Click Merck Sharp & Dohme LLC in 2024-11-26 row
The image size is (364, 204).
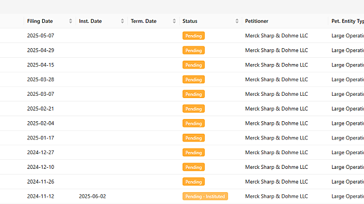coord(276,181)
